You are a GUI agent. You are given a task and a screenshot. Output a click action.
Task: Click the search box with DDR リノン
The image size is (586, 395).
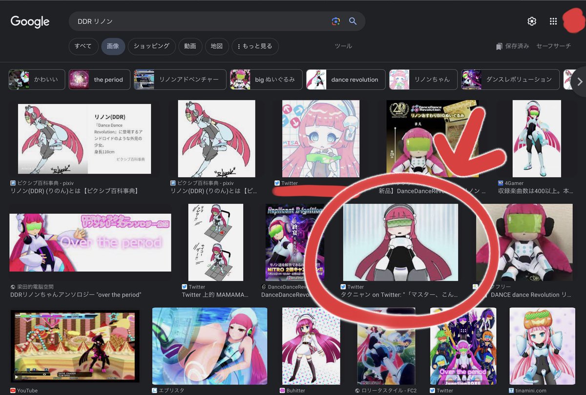pos(217,21)
